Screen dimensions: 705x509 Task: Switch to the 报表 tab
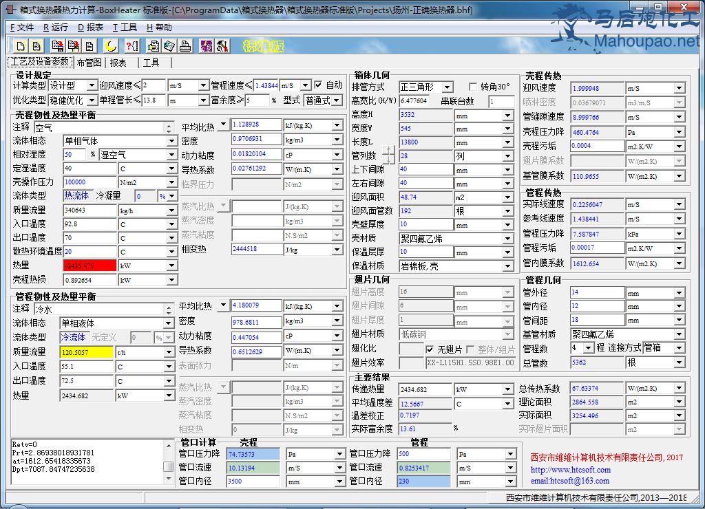[x=118, y=63]
